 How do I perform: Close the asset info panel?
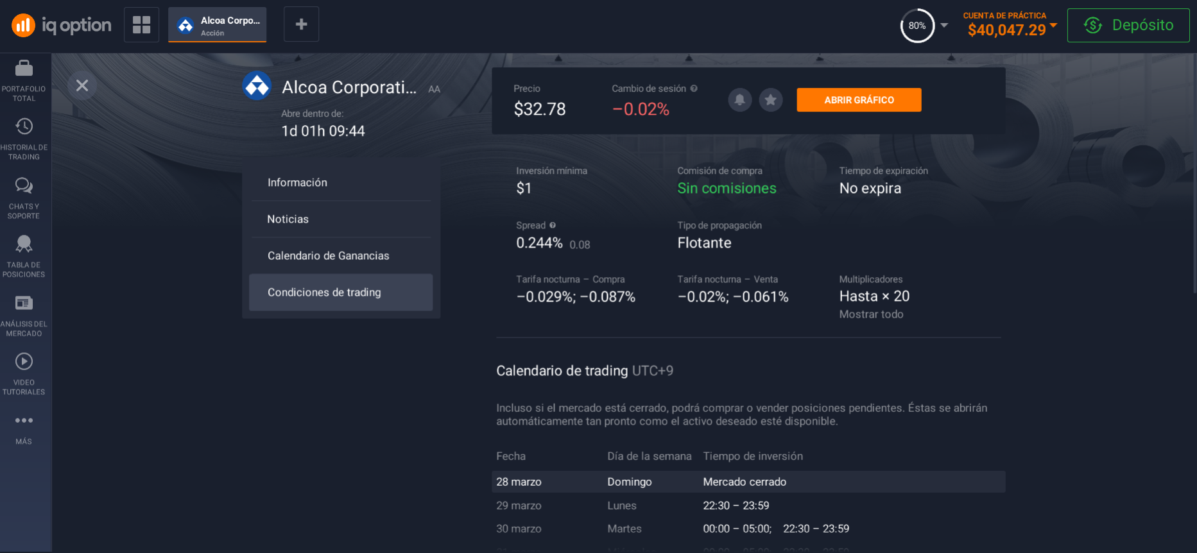(x=82, y=85)
